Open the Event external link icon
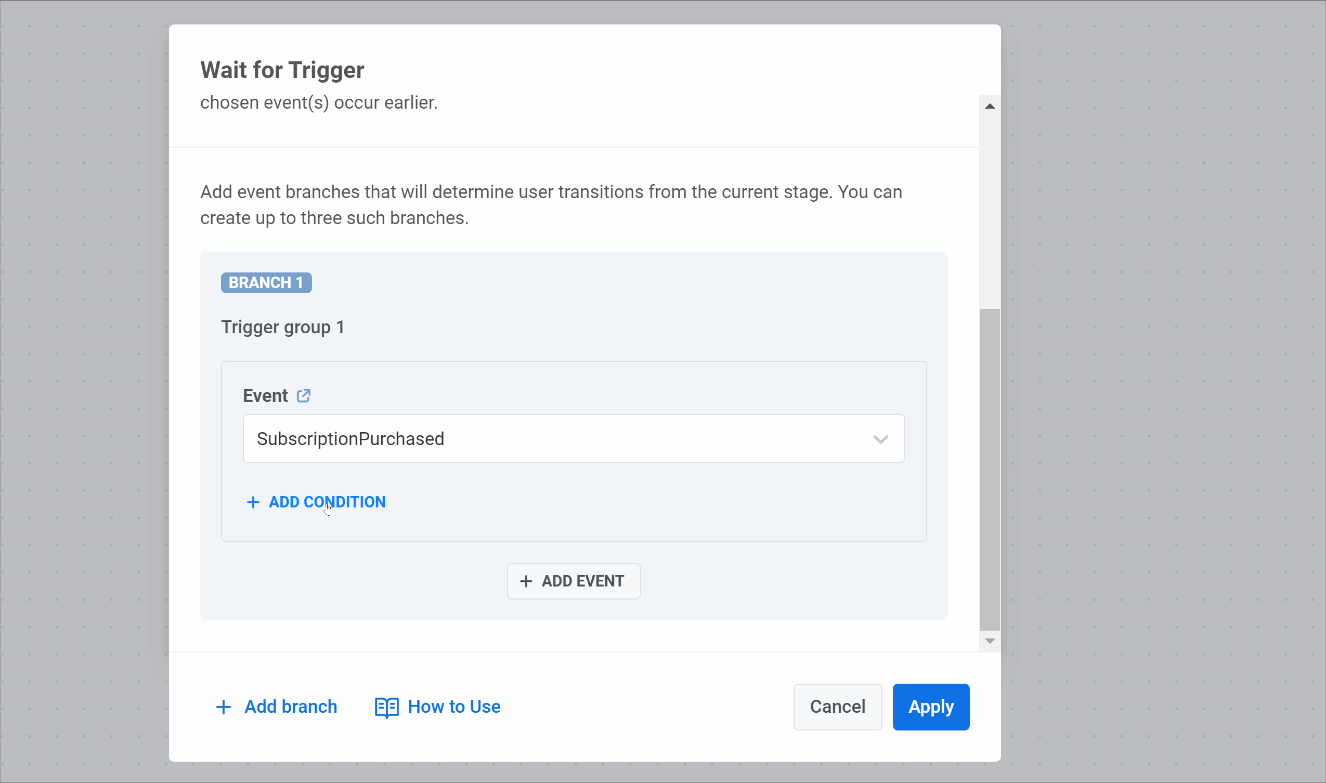 pos(303,396)
